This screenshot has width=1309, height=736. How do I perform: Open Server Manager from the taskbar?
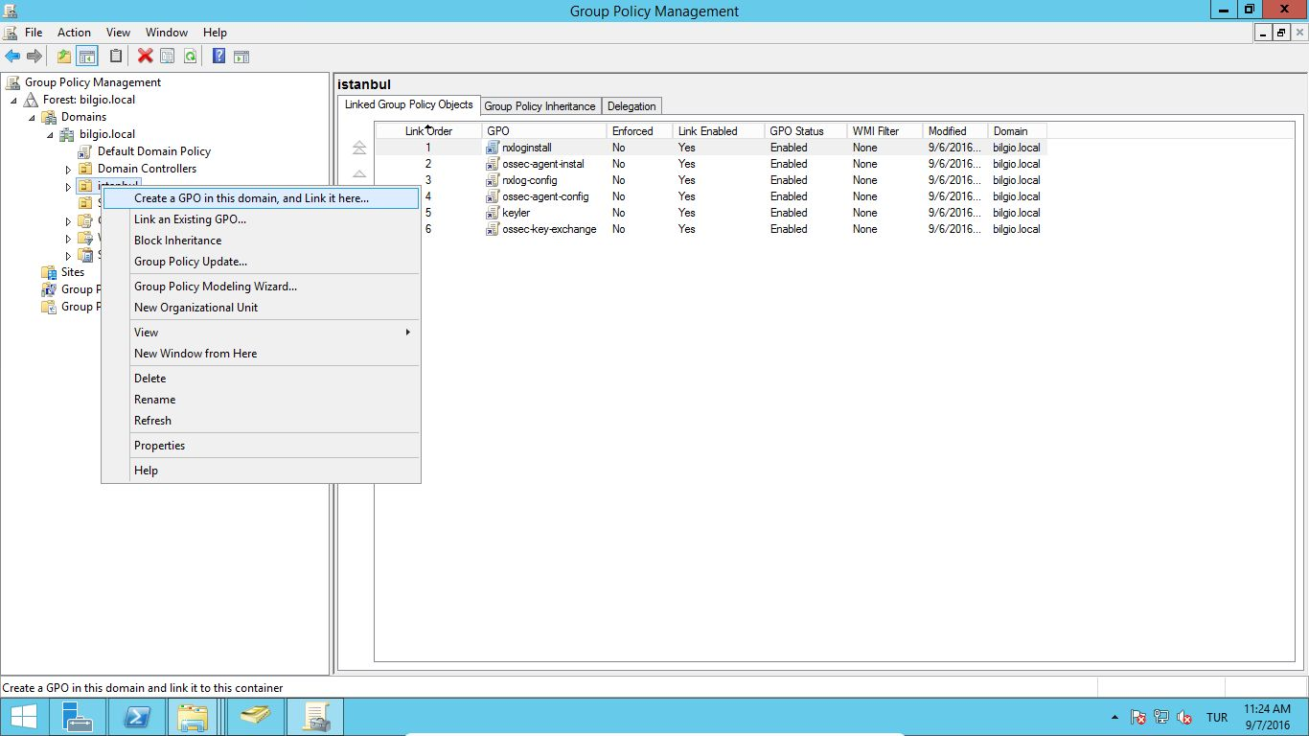[x=78, y=717]
